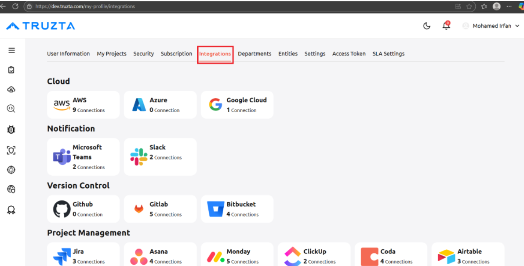Open browser three-dot menu
The width and height of the screenshot is (524, 266).
click(509, 6)
